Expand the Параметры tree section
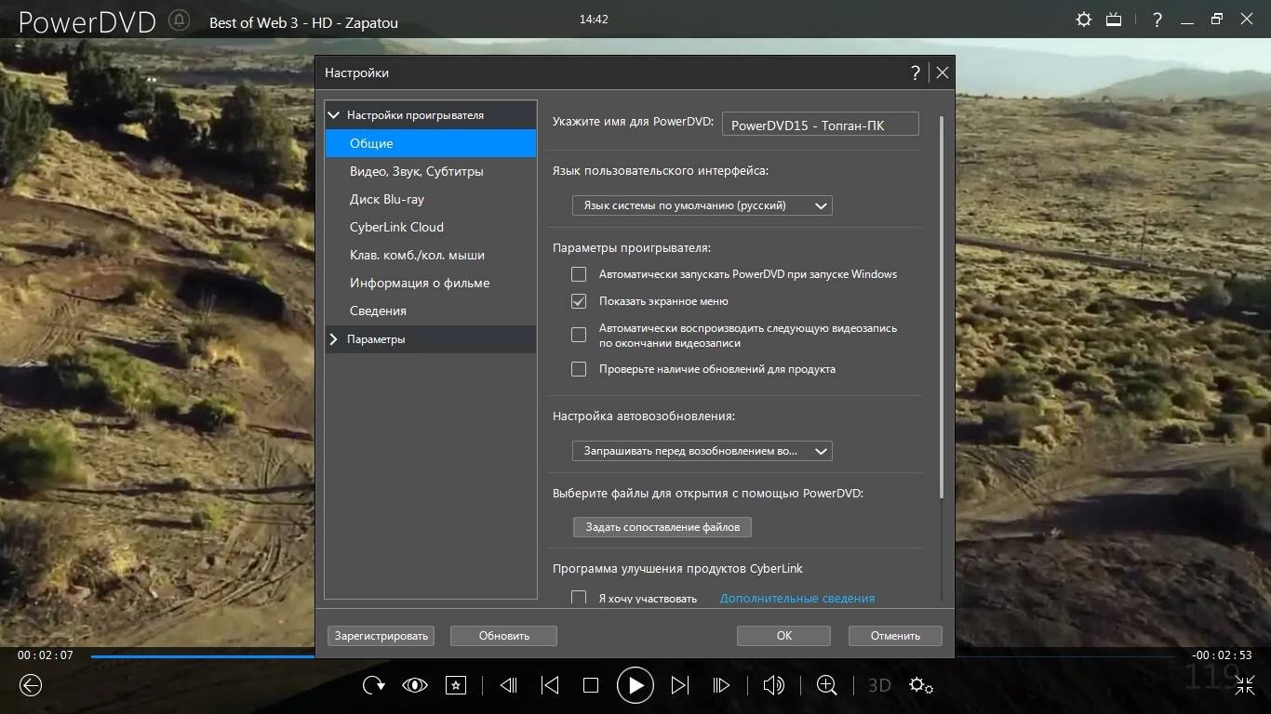Image resolution: width=1271 pixels, height=714 pixels. (334, 339)
